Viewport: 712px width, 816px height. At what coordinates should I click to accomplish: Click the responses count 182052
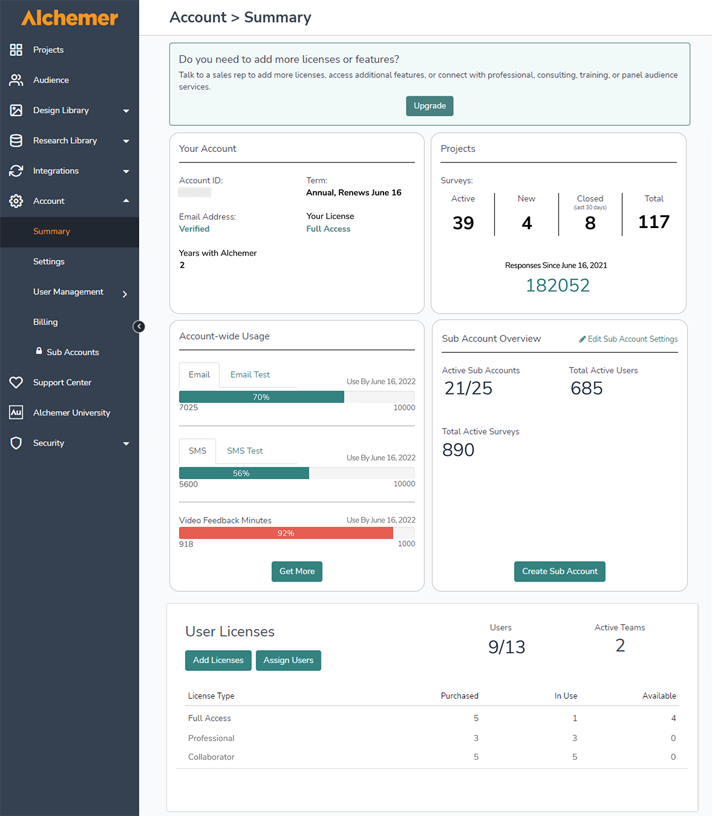tap(558, 286)
